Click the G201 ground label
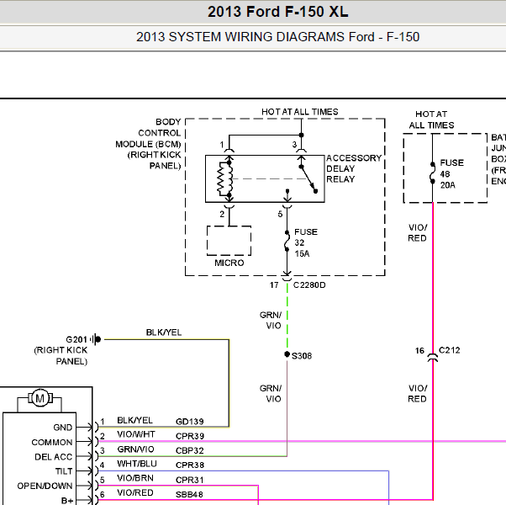Image resolution: width=506 pixels, height=505 pixels. click(x=76, y=339)
